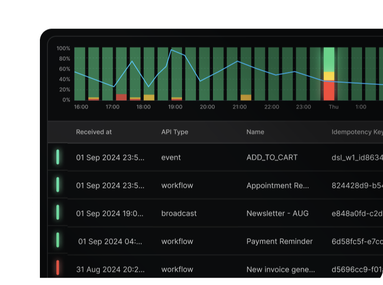Click the green status indicator for ADD_TO_CART
This screenshot has width=383, height=285.
tap(58, 157)
